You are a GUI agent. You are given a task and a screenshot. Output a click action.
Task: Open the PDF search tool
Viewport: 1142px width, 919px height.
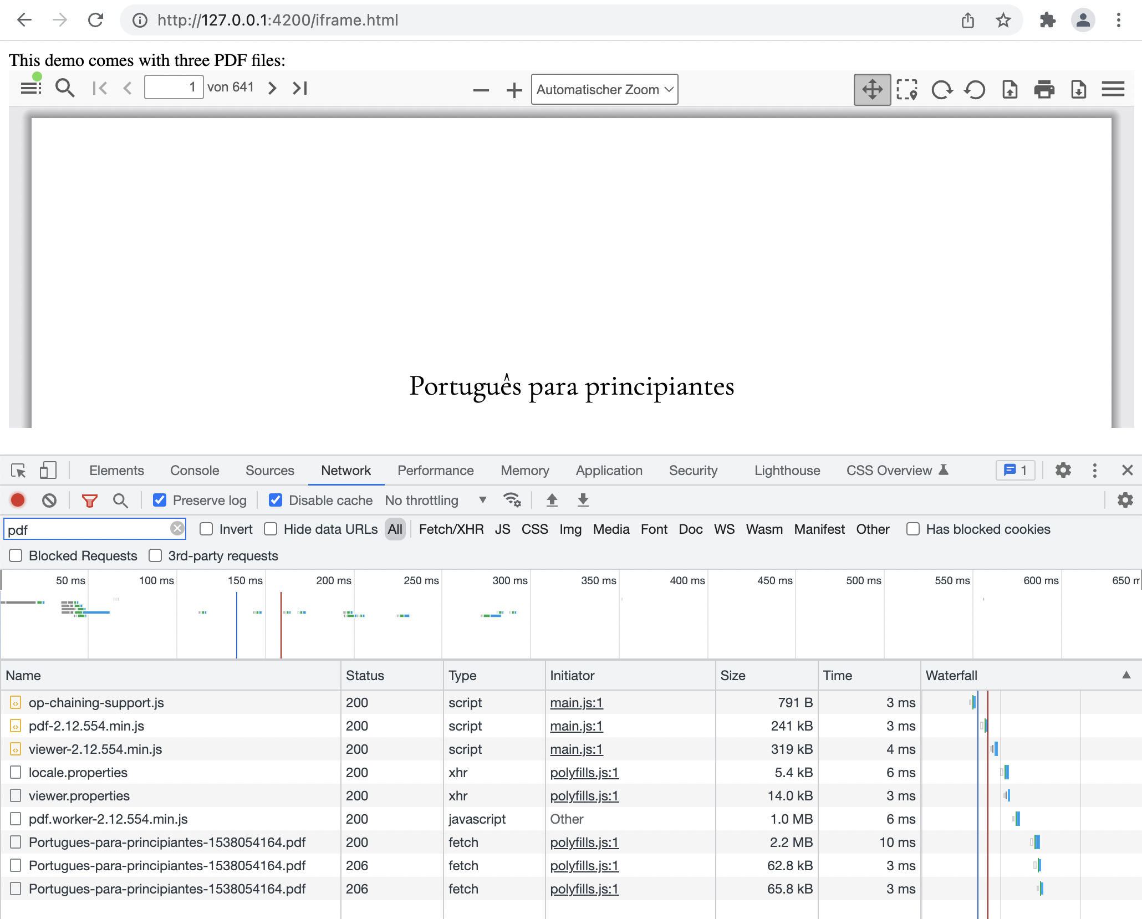(65, 87)
